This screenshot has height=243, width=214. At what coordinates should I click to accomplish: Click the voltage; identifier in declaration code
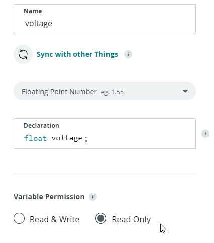pos(69,138)
